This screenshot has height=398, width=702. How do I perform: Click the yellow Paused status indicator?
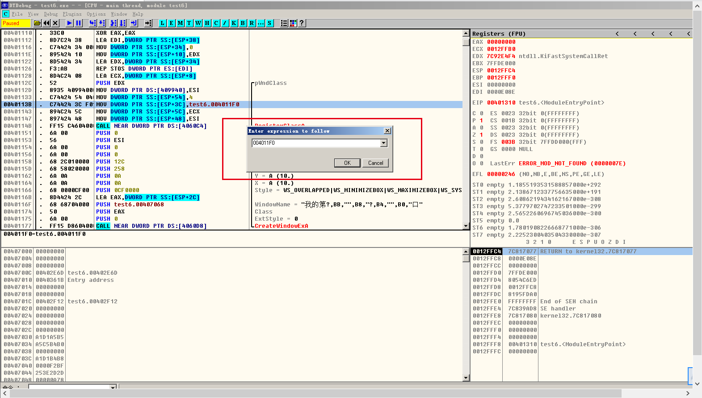click(16, 23)
